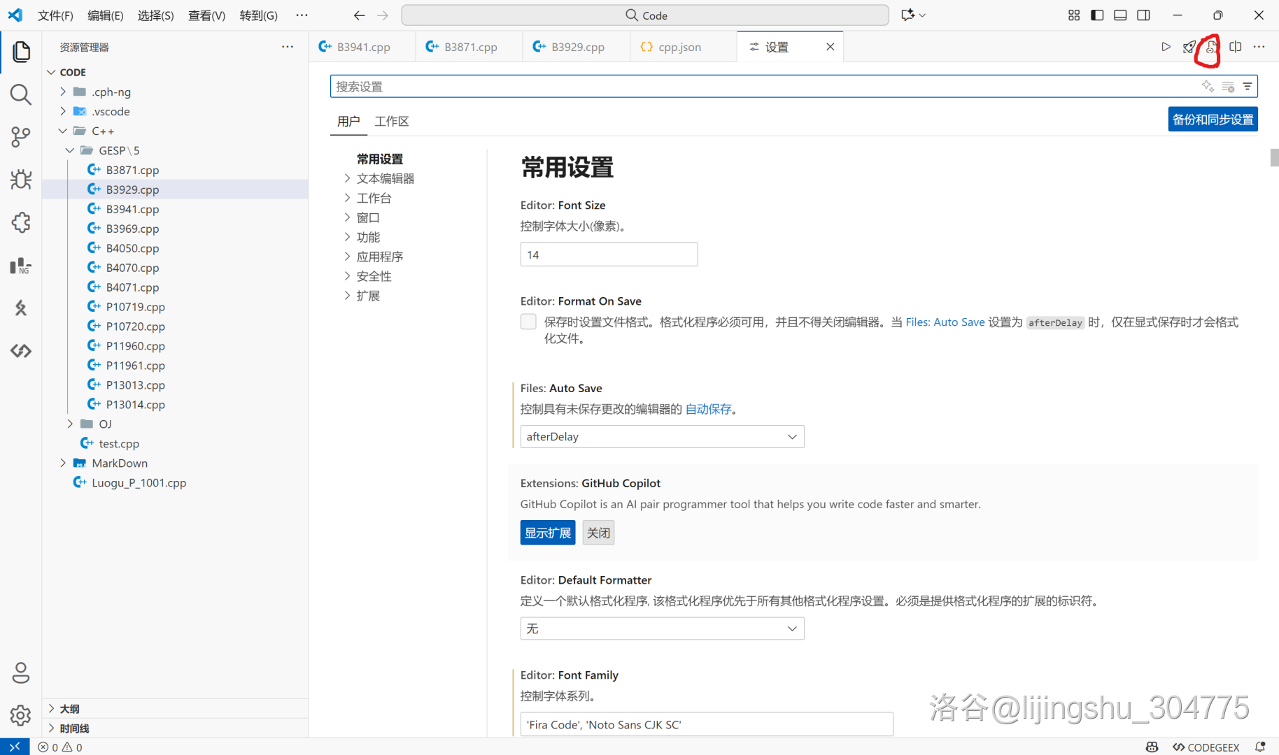This screenshot has width=1279, height=755.
Task: Open Explorer views and more actions ellipsis
Action: click(288, 47)
